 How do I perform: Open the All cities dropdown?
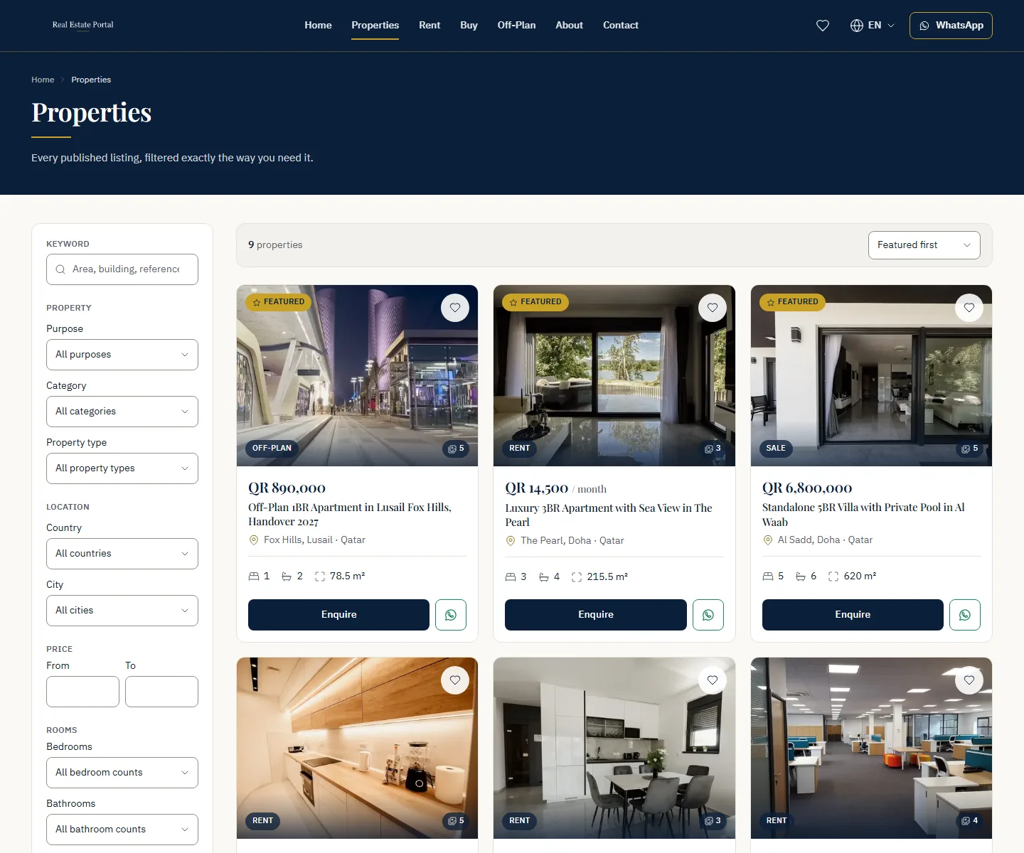click(122, 611)
